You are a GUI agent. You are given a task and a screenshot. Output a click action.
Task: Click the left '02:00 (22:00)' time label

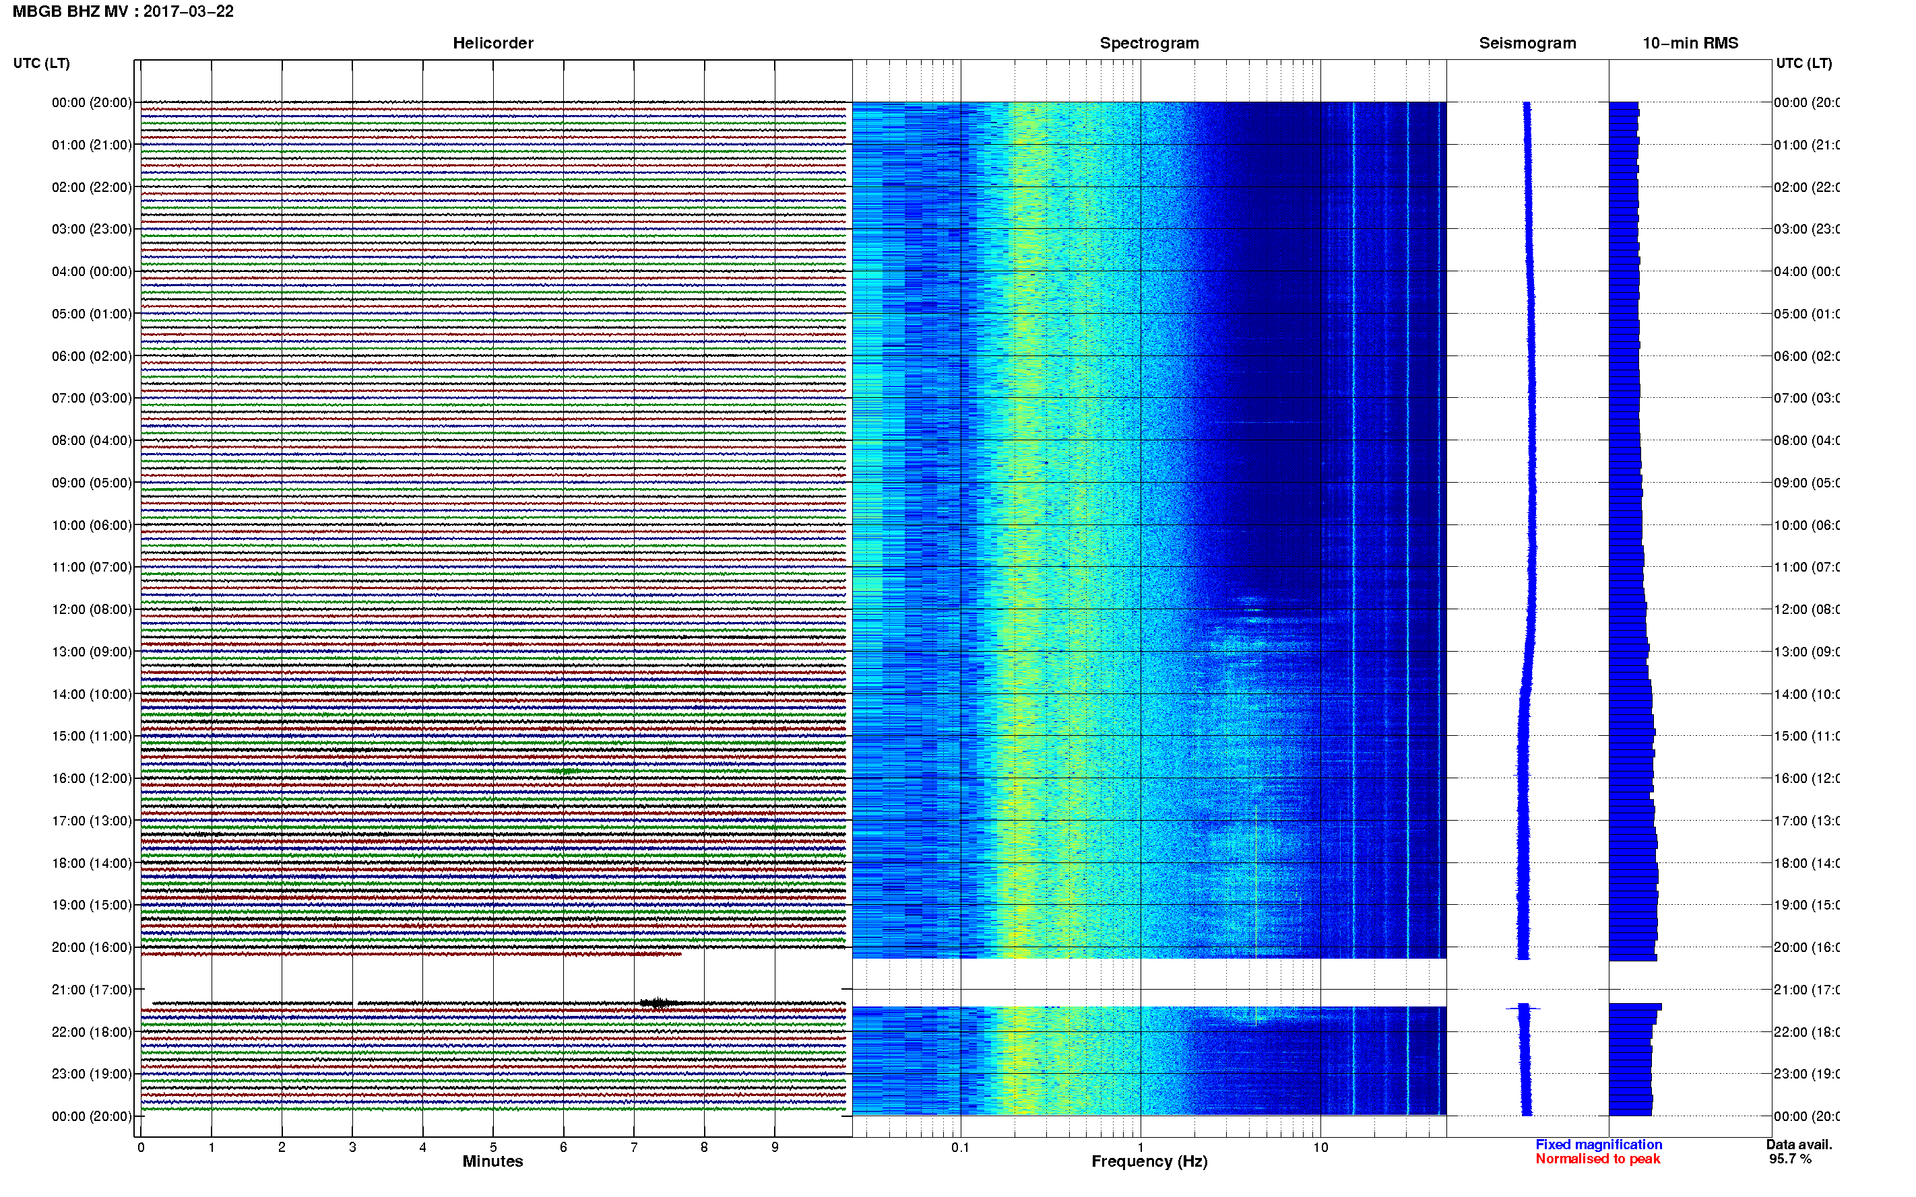coord(92,187)
